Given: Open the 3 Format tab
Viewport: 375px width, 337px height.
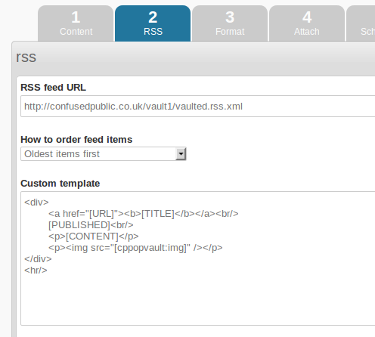Looking at the screenshot, I should tap(230, 23).
